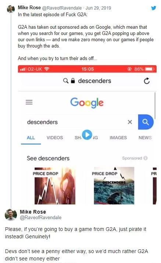
Task: Click the Sponsored info icon
Action: [x=146, y=158]
